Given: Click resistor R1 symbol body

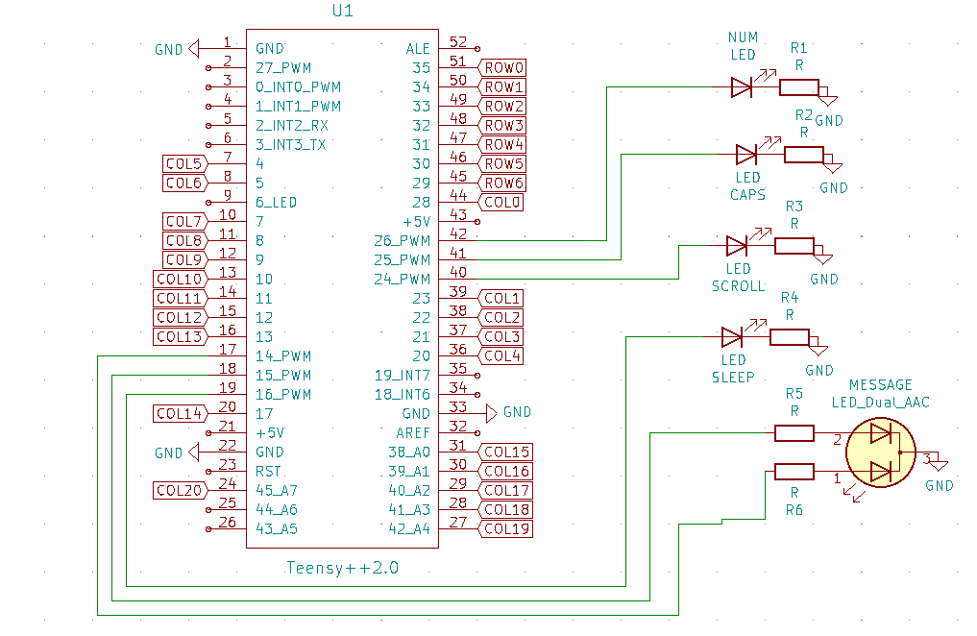Looking at the screenshot, I should coord(798,87).
